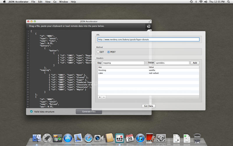Open System Preferences gear icon
The image size is (233, 146).
161,138
